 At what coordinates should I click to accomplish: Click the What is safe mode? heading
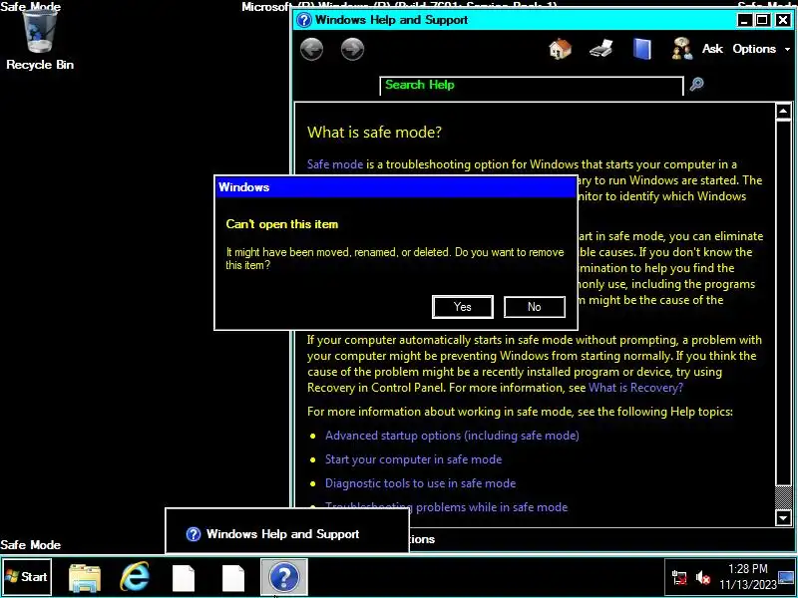click(x=374, y=133)
